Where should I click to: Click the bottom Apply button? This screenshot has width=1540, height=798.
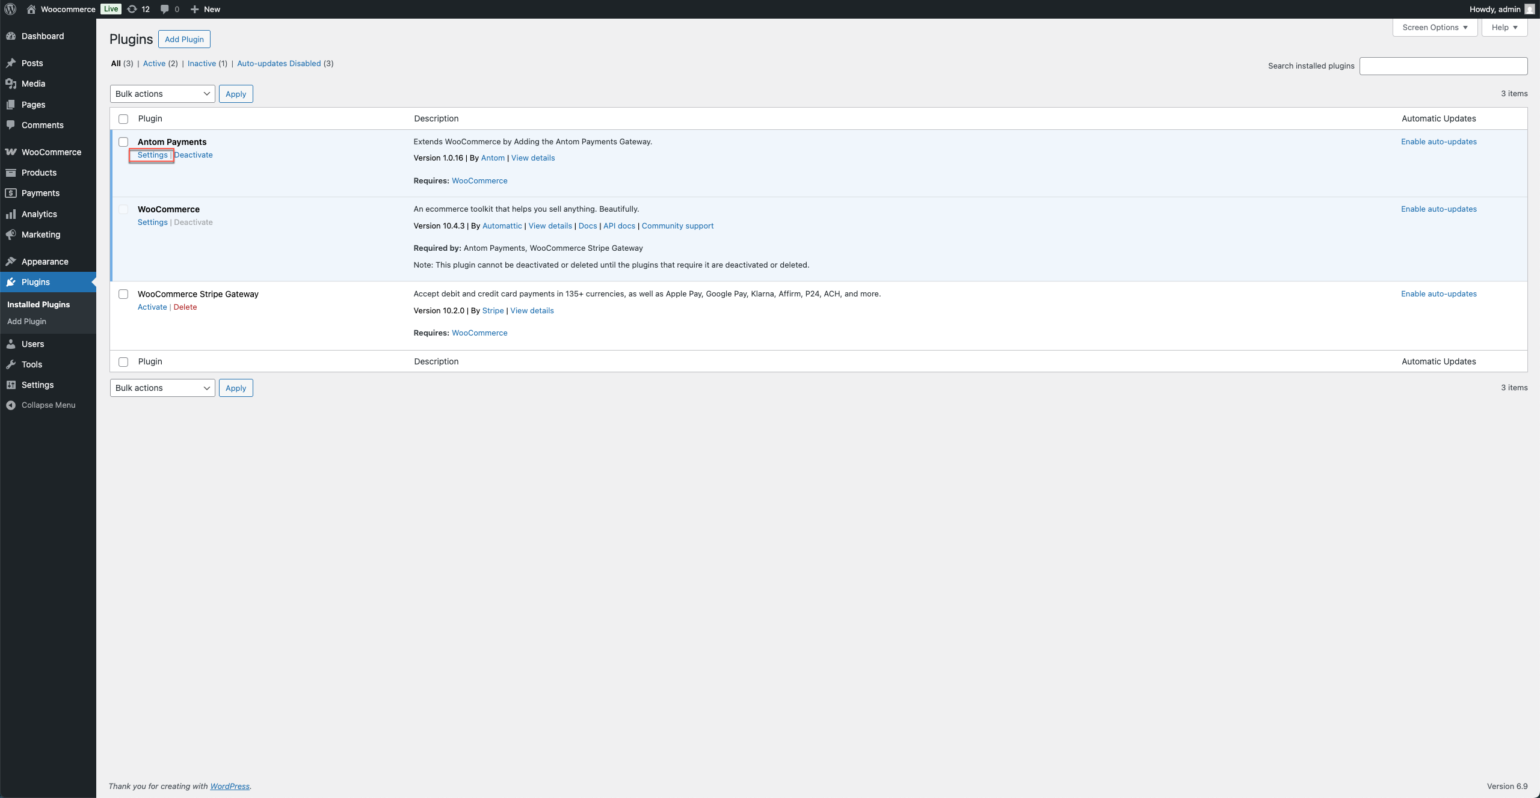(x=236, y=388)
